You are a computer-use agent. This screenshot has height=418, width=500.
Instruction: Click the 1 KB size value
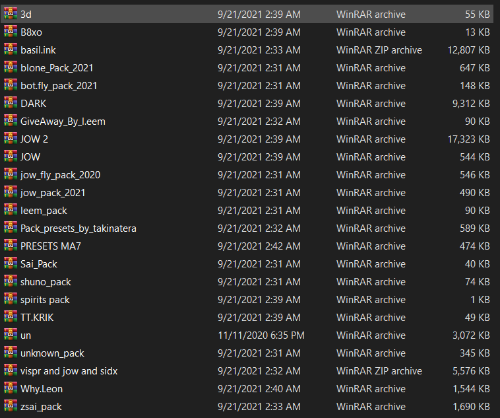pyautogui.click(x=480, y=300)
